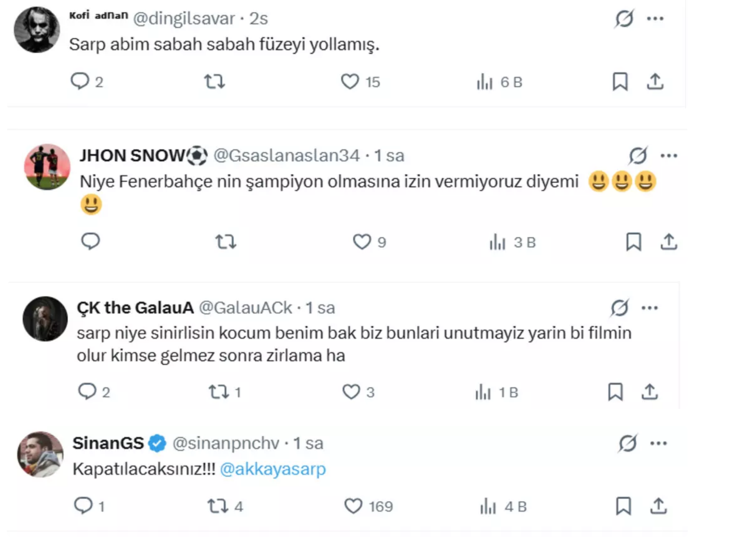Bookmark Kofi adnan's tweet

pos(620,81)
